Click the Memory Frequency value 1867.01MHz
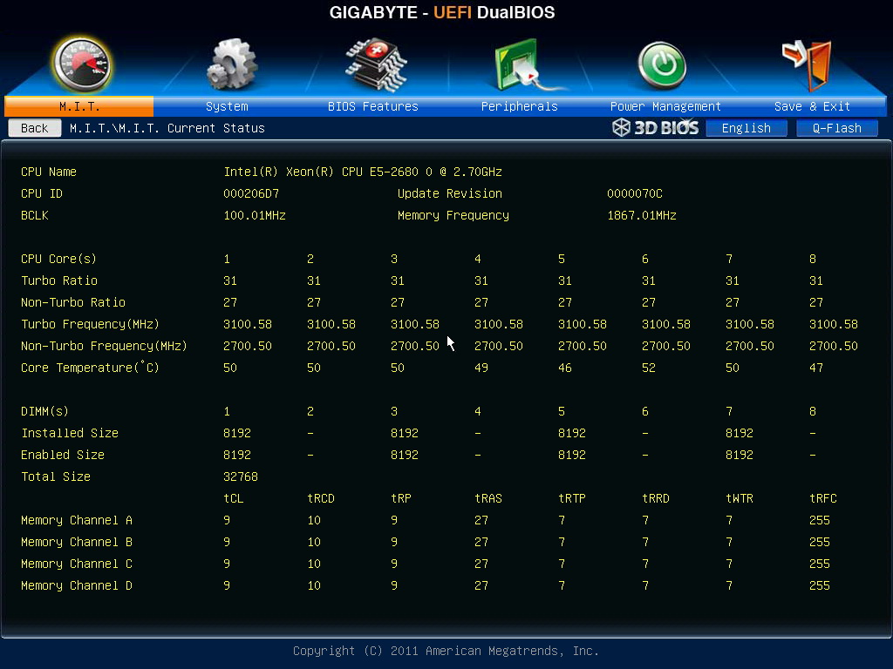Viewport: 893px width, 669px height. (641, 216)
